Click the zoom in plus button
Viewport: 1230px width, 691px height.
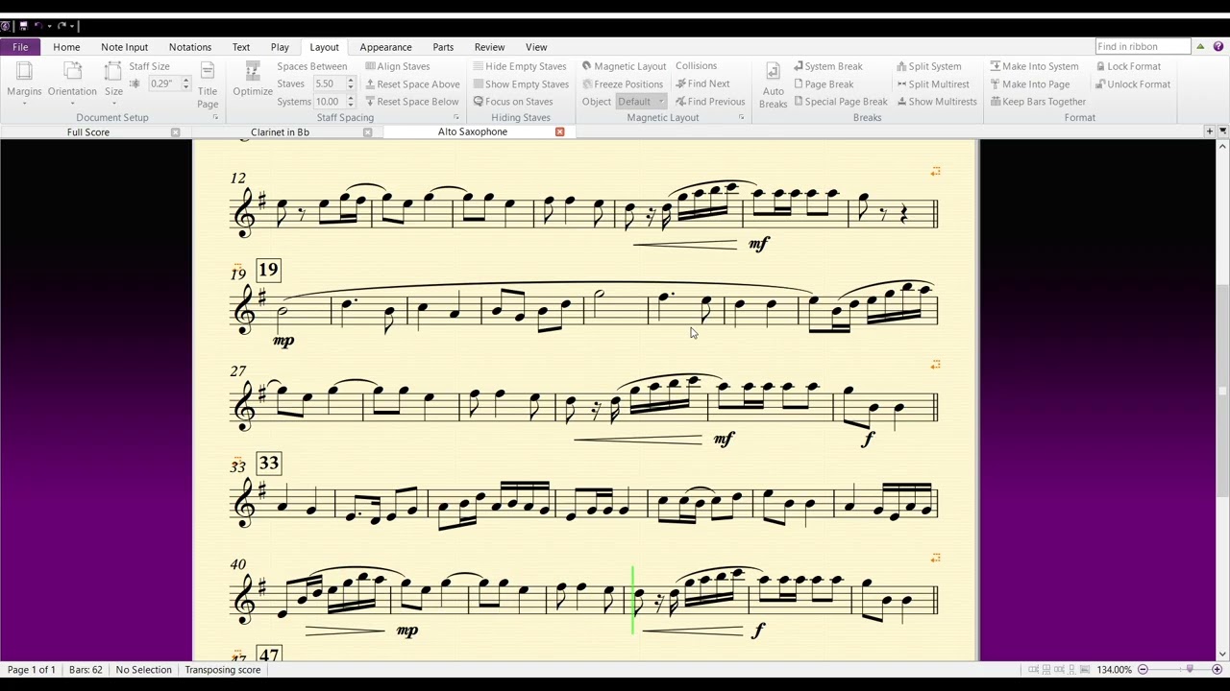point(1217,670)
